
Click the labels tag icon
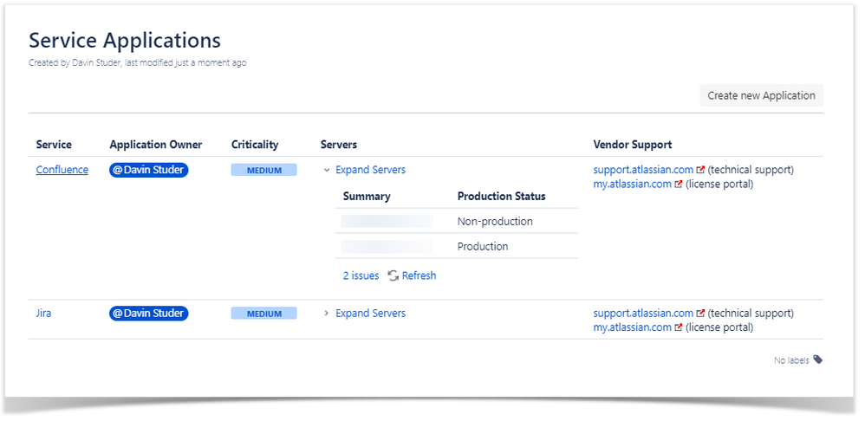pos(817,359)
